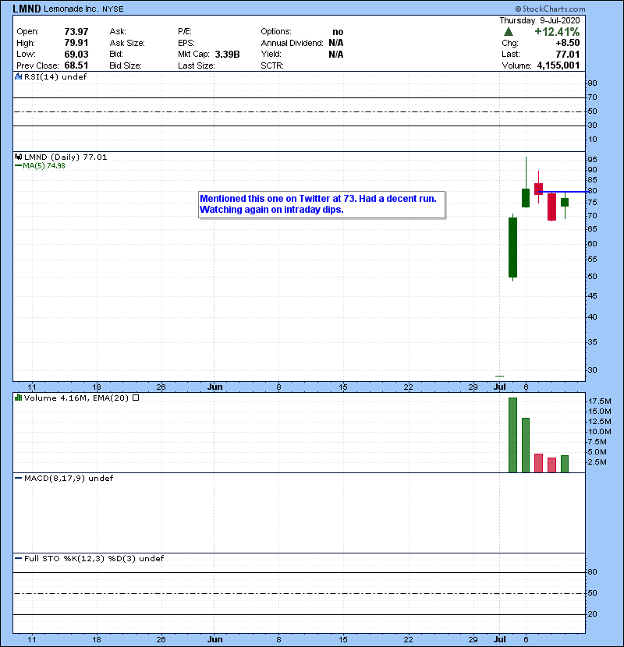
Task: Click the +12.41% percent change
Action: [x=557, y=32]
